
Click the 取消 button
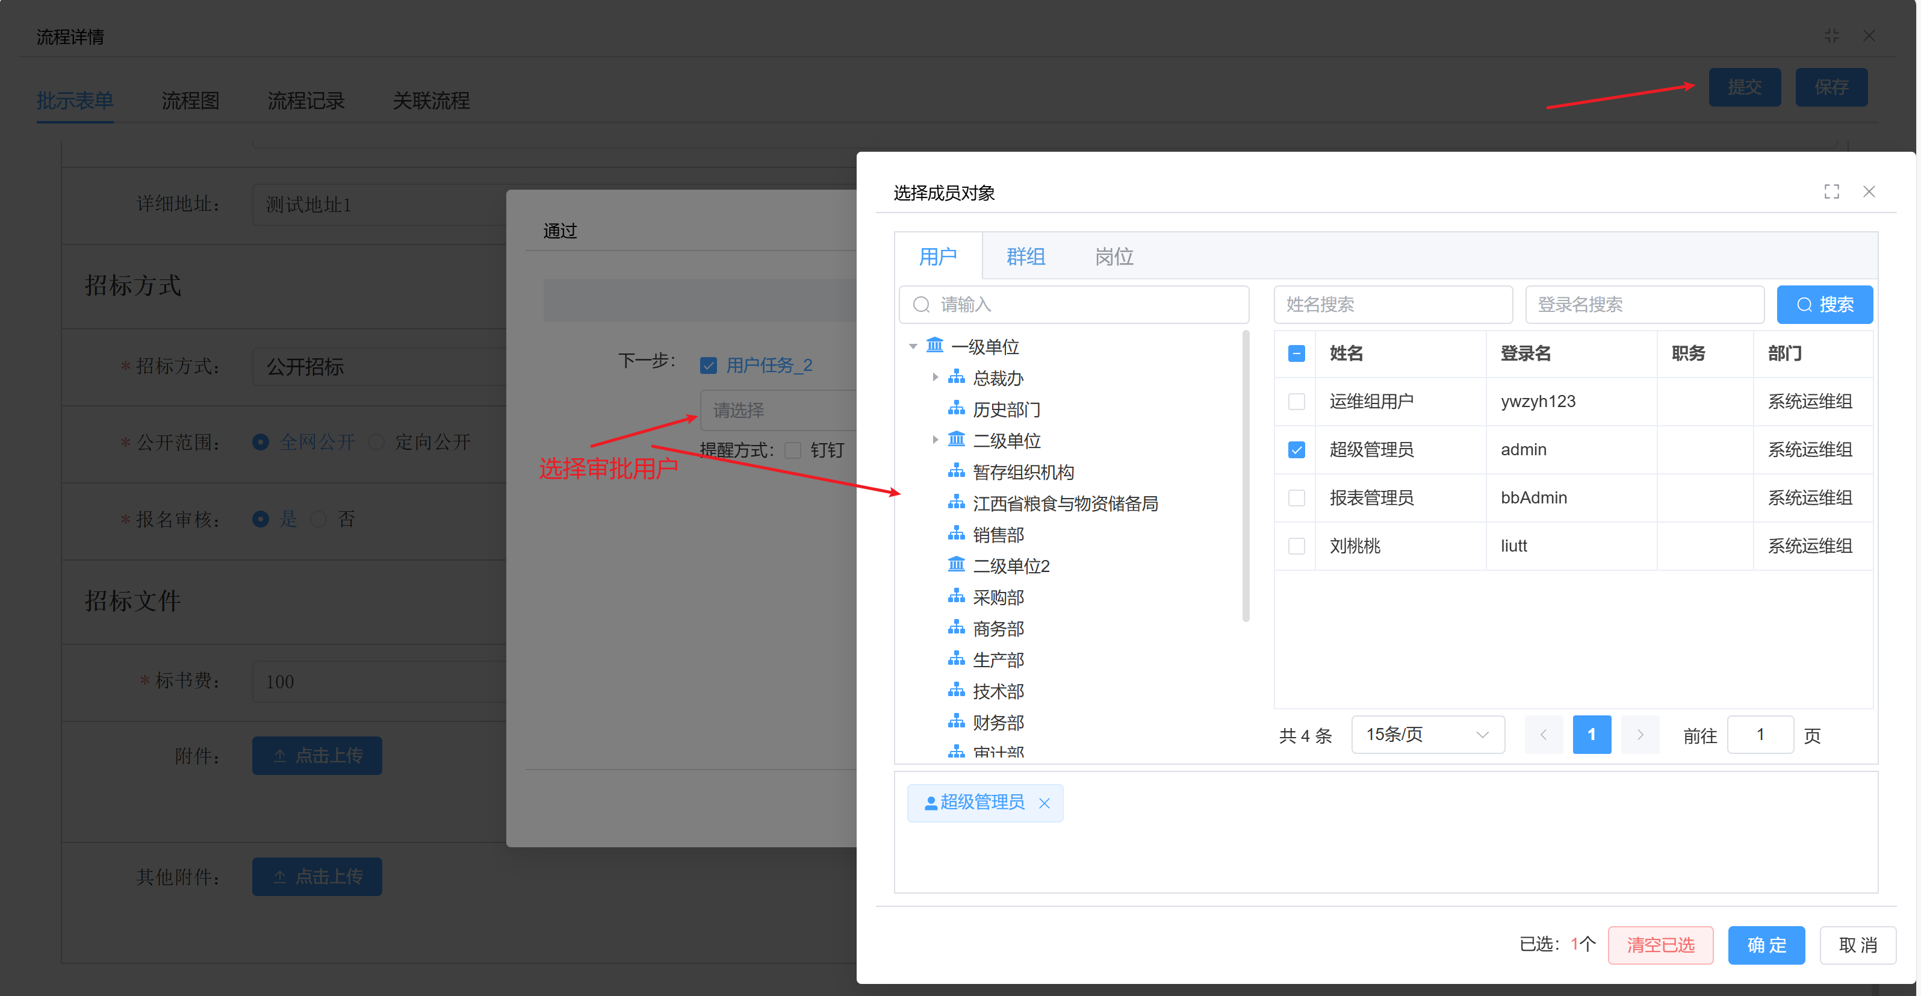(x=1858, y=945)
